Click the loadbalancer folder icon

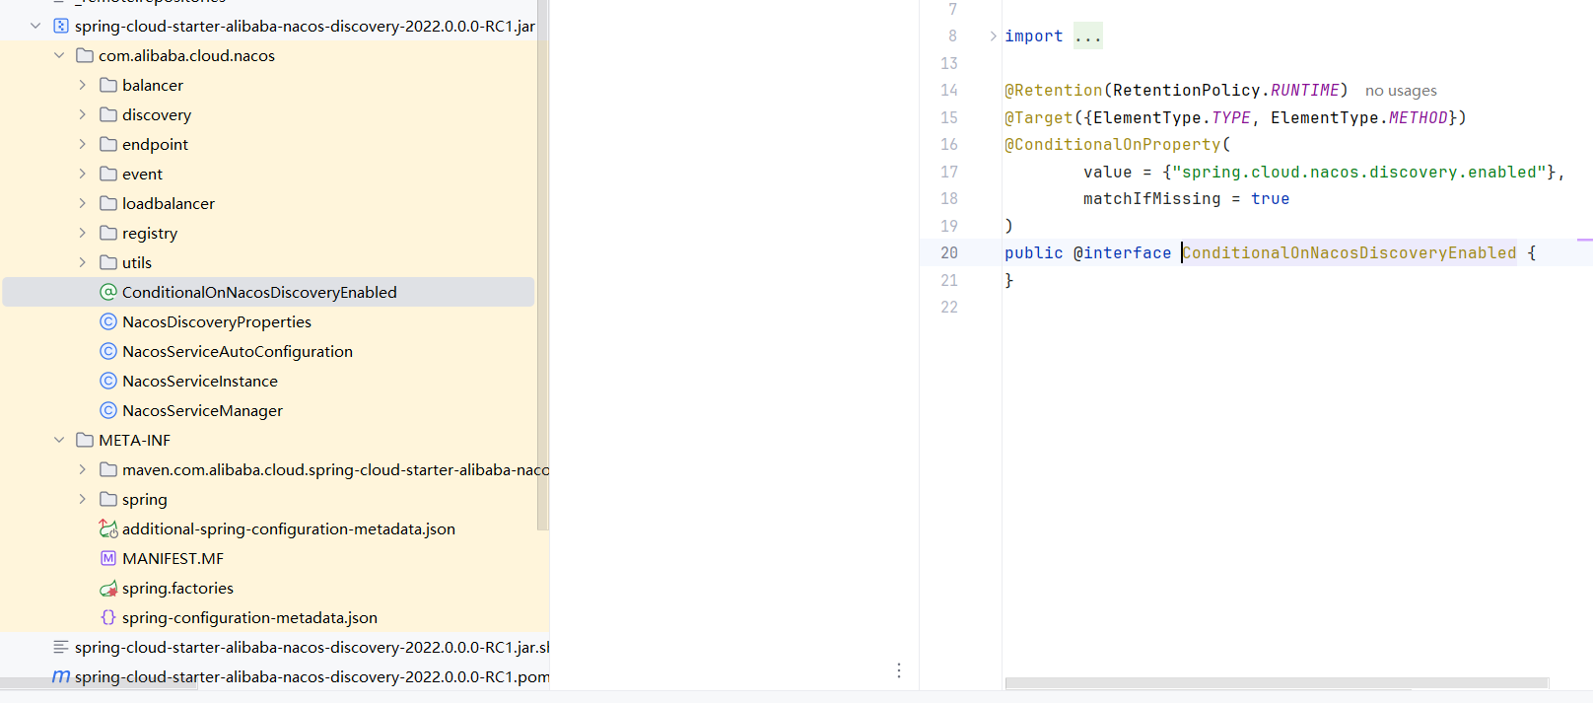pyautogui.click(x=108, y=203)
